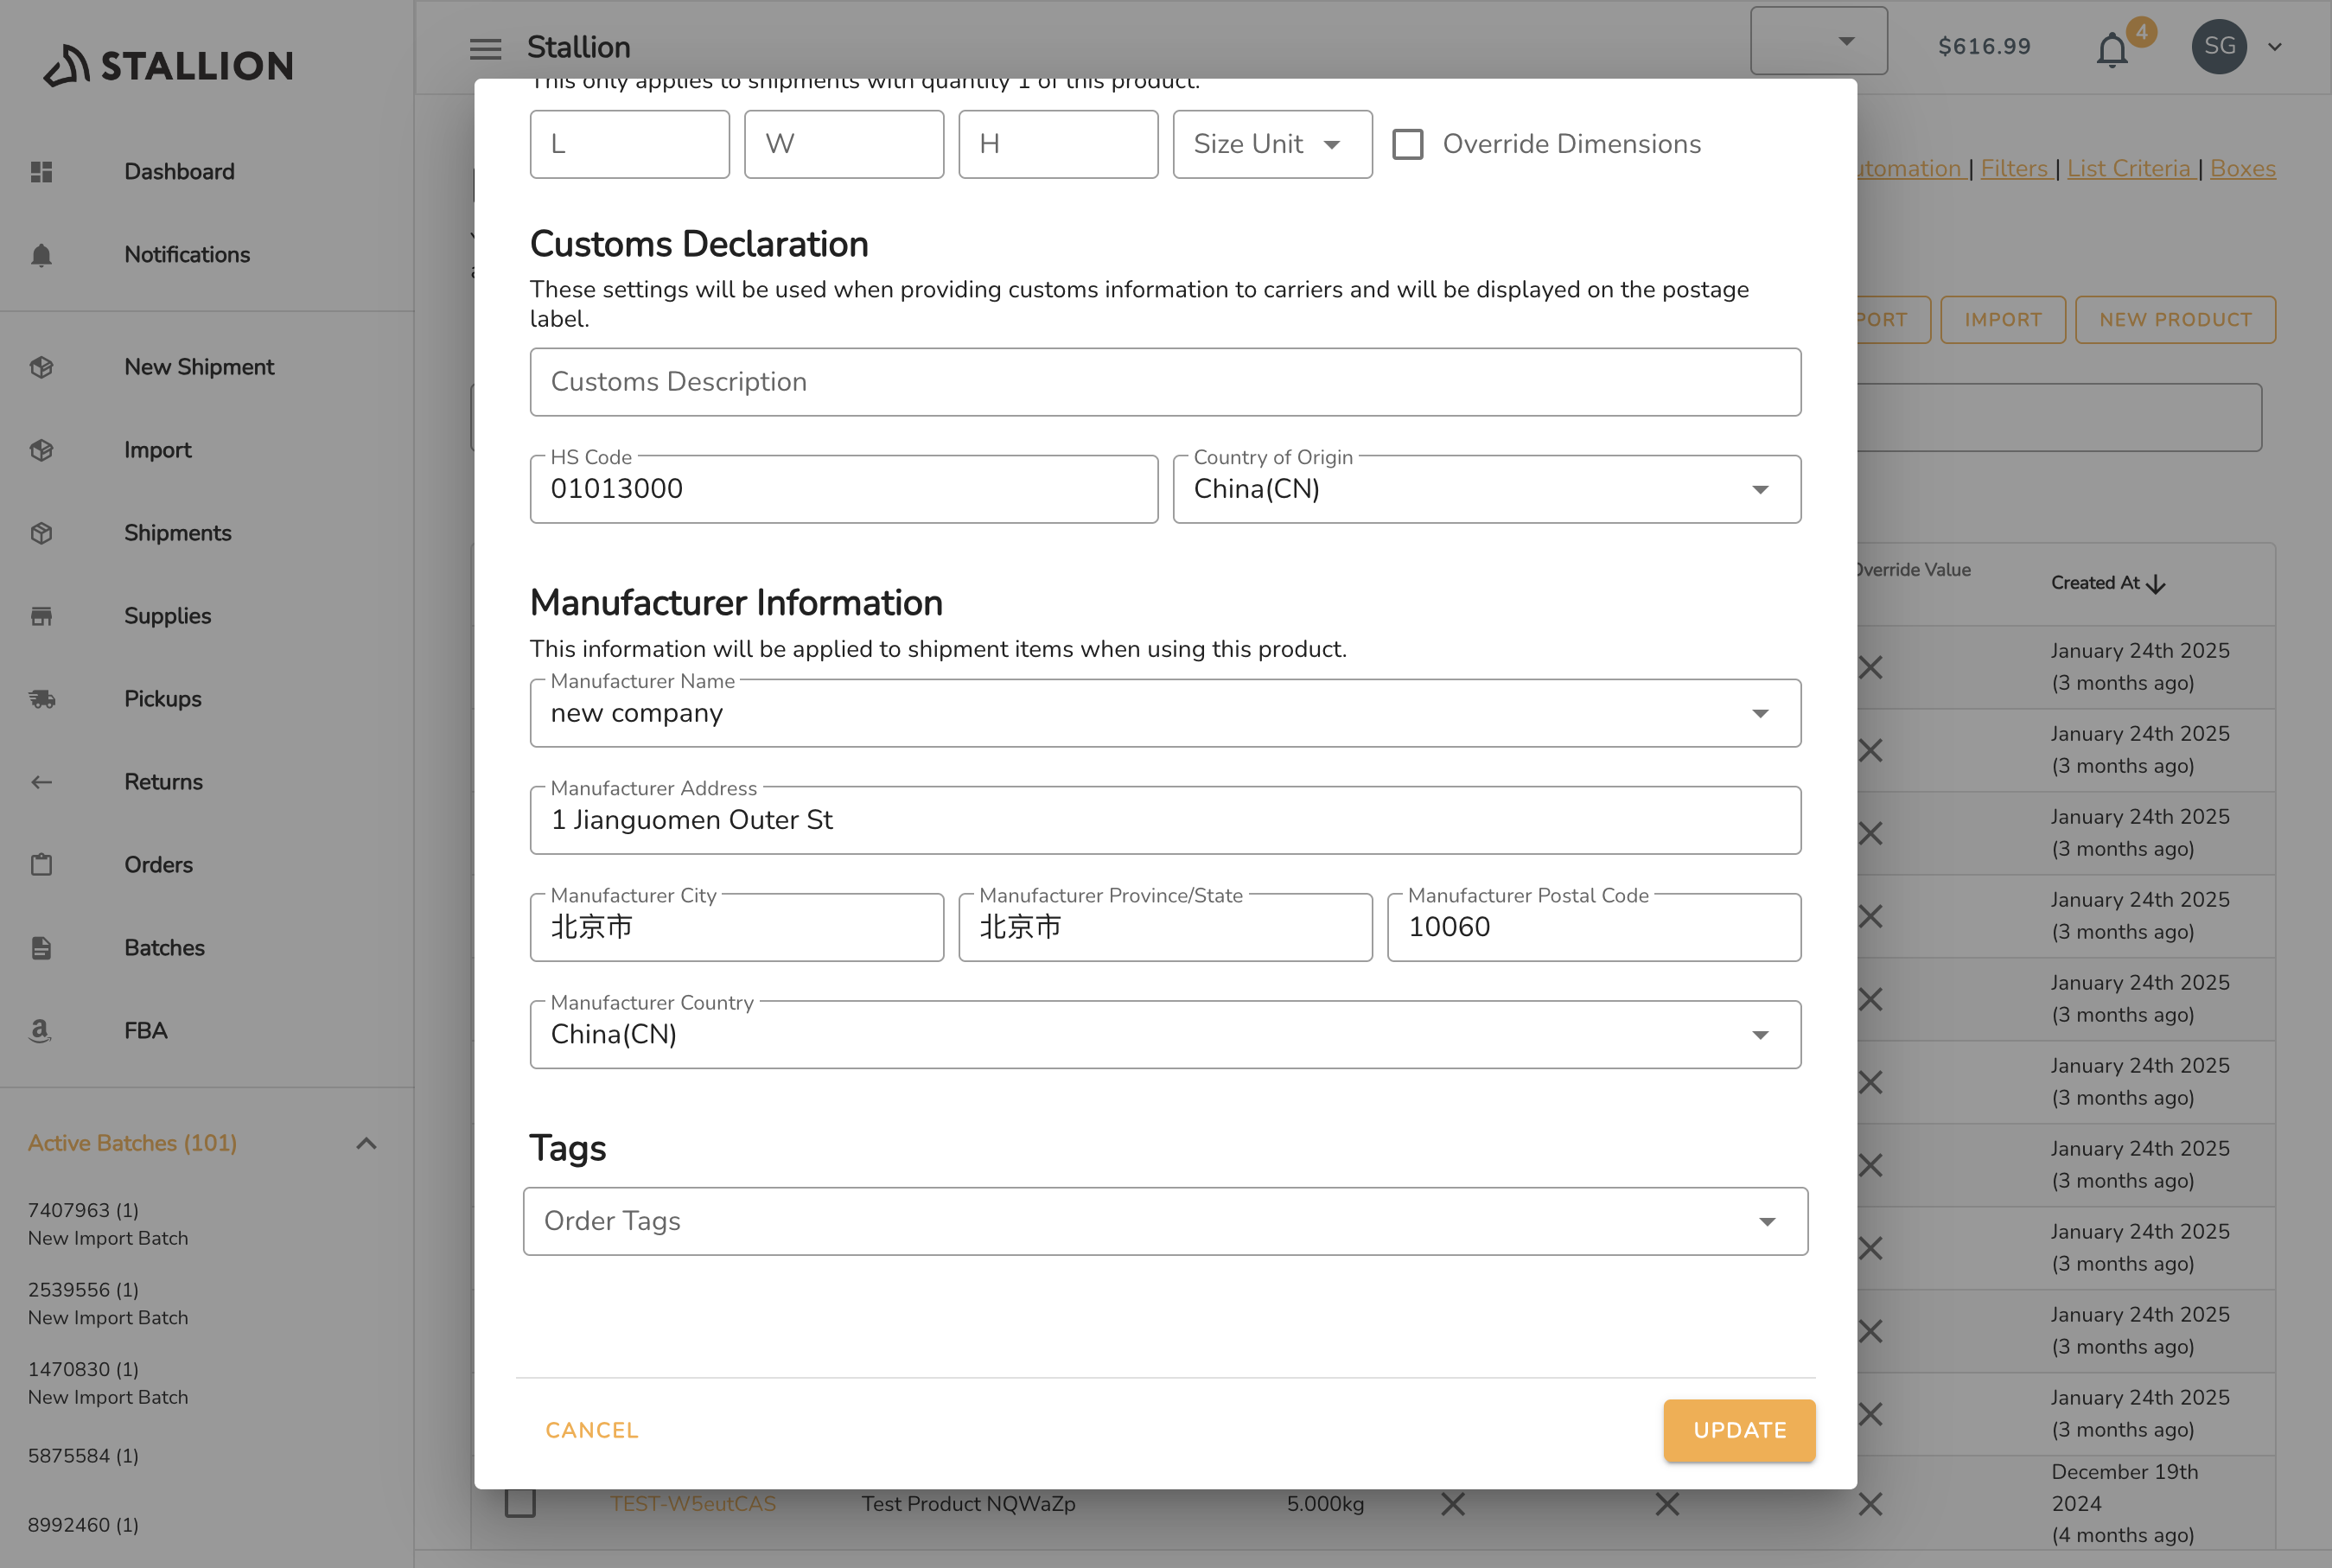Expand the account menu chevron
This screenshot has width=2332, height=1568.
(2275, 47)
